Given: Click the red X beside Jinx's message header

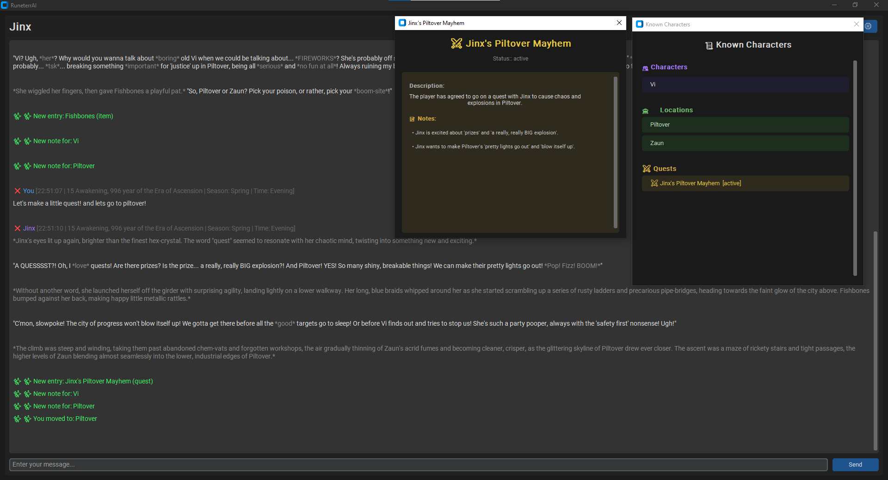Looking at the screenshot, I should click(x=18, y=228).
